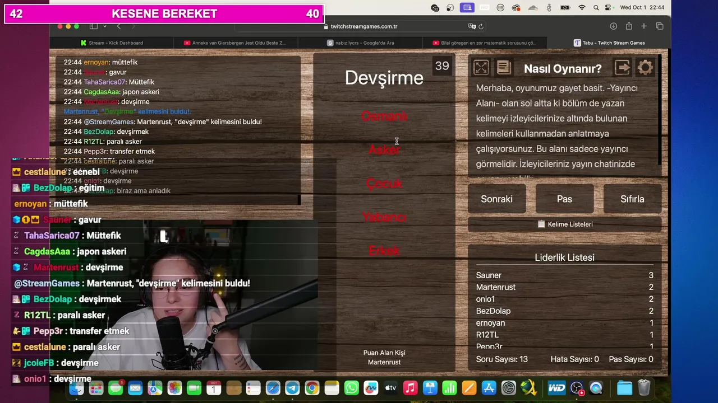
Task: Click forbidden word Erkek
Action: [384, 250]
